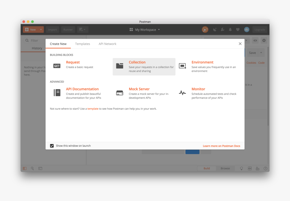Image resolution: width=290 pixels, height=201 pixels.
Task: Click the heart icon in header
Action: pyautogui.click(x=238, y=30)
